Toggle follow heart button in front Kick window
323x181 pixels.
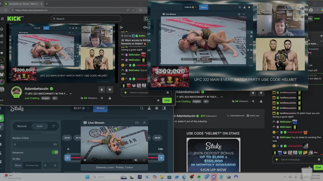(110, 89)
